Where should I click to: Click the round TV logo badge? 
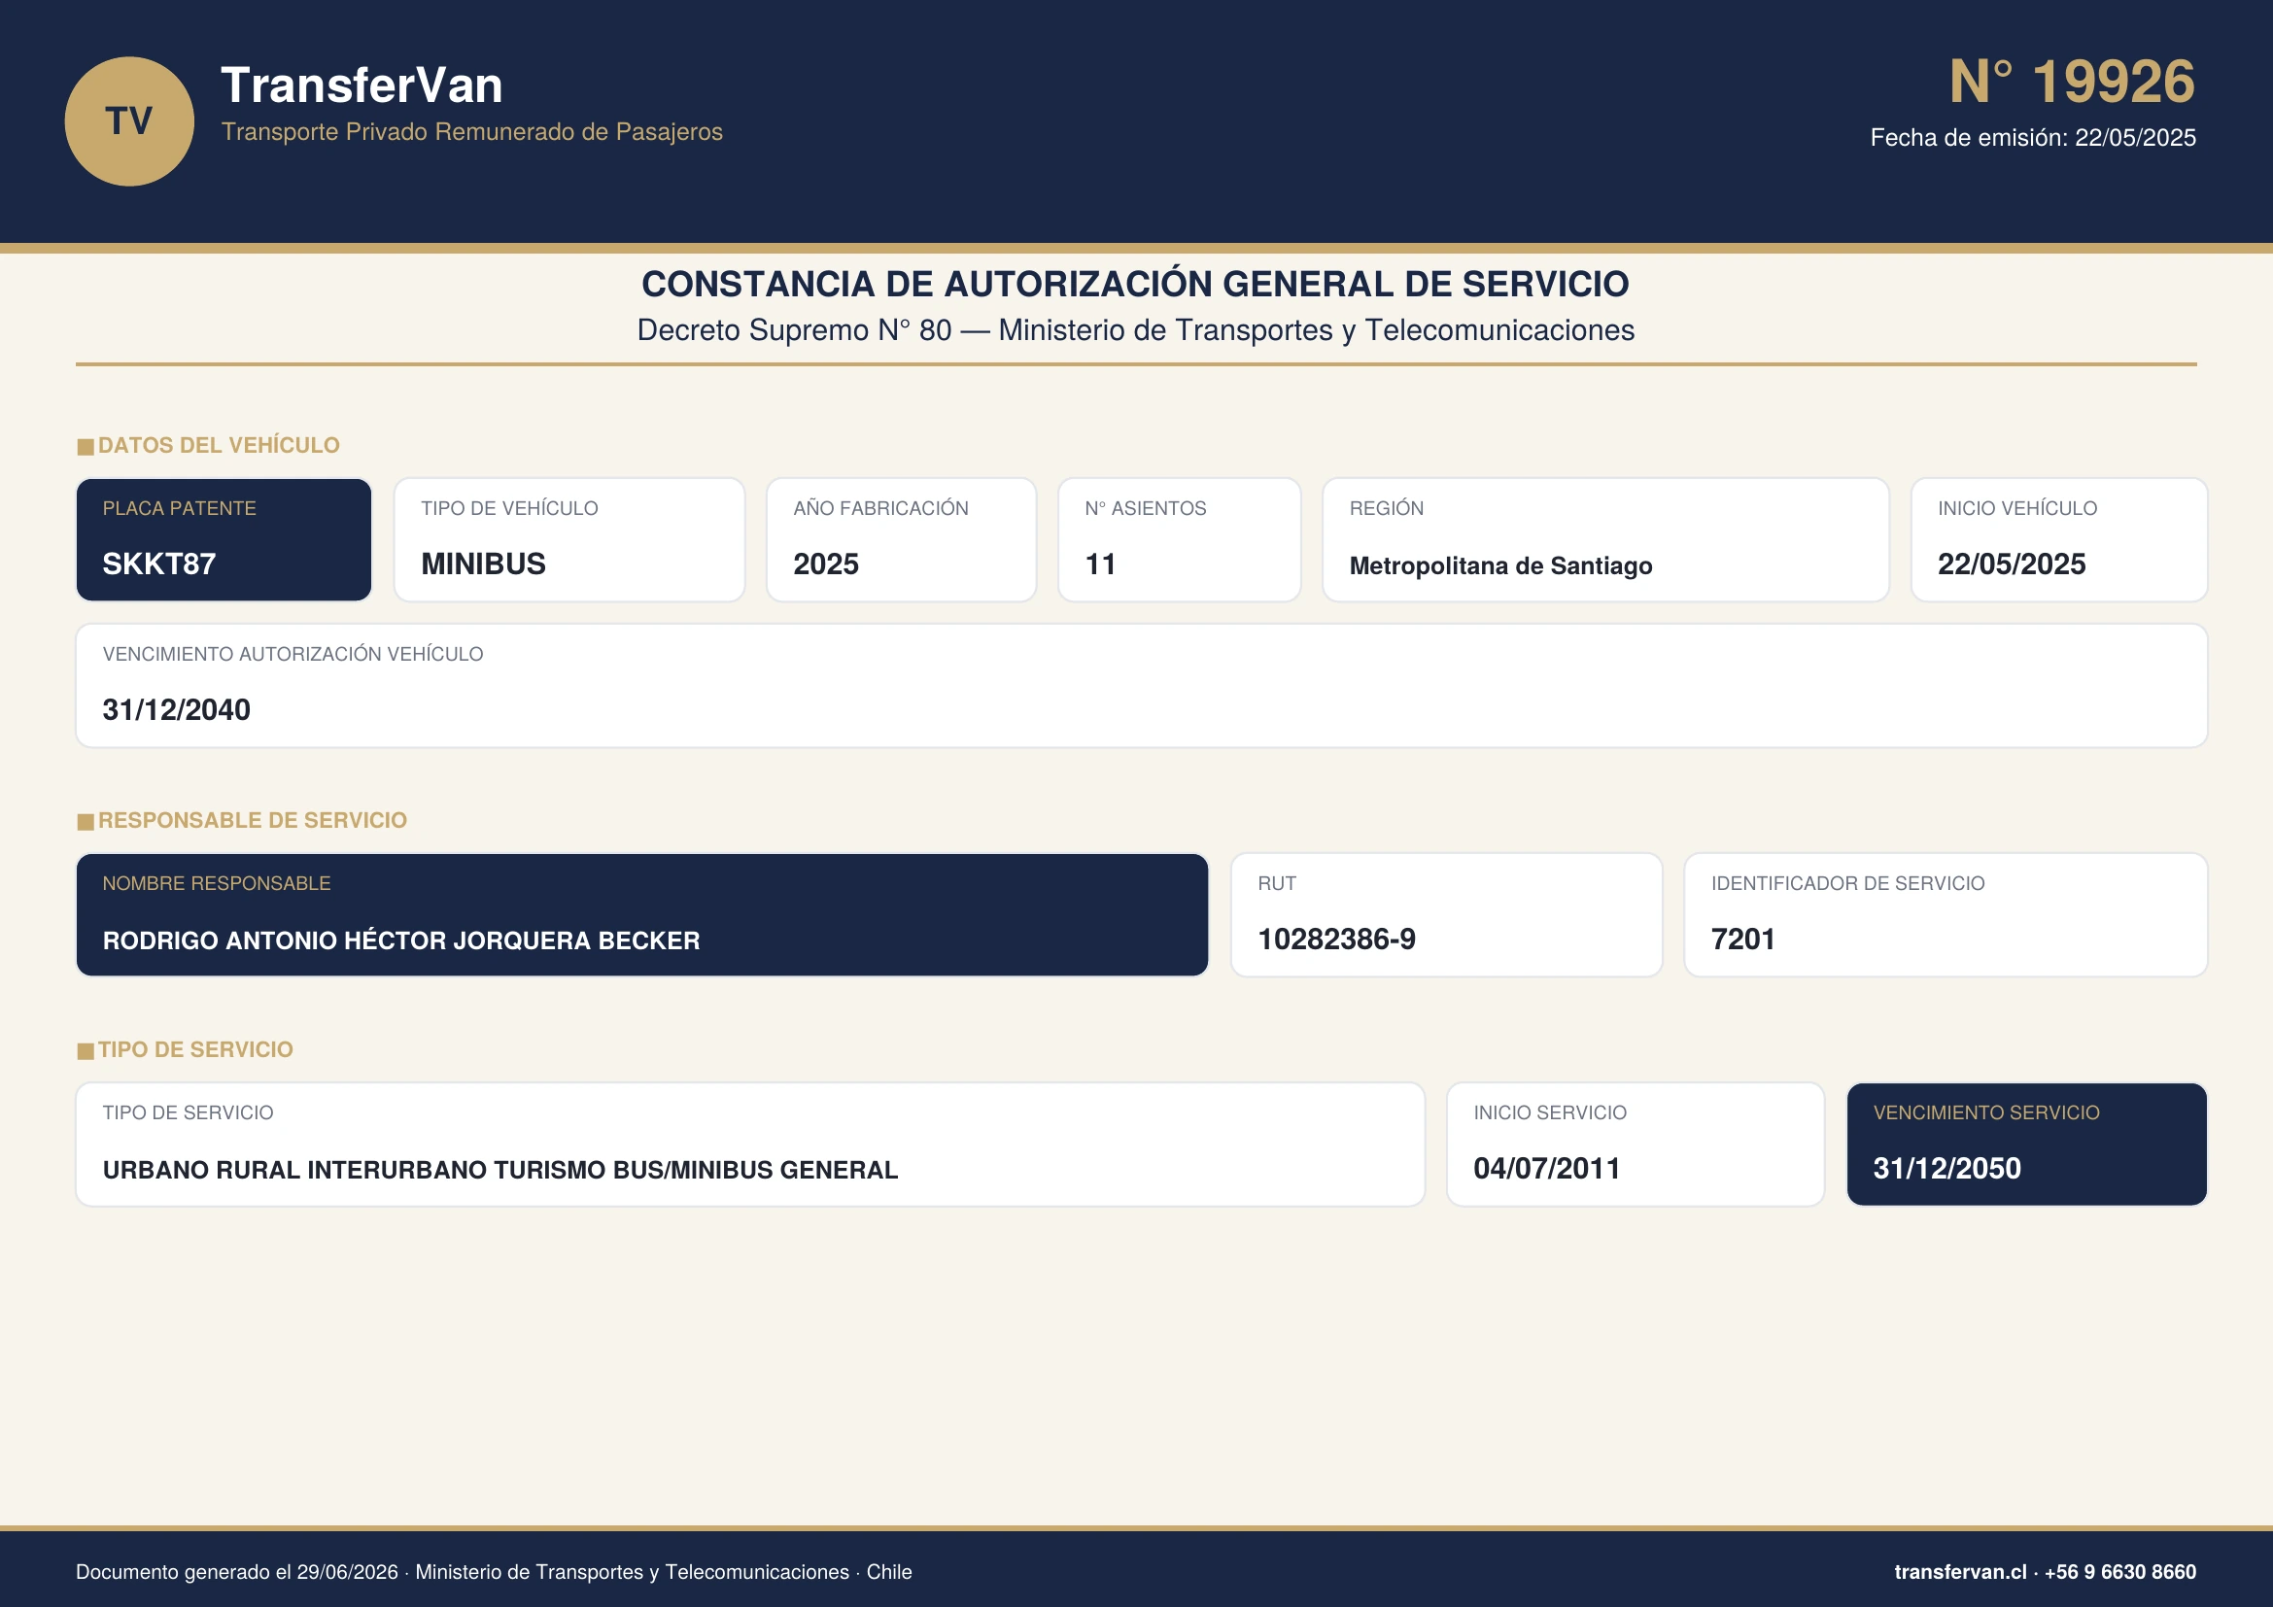[129, 120]
